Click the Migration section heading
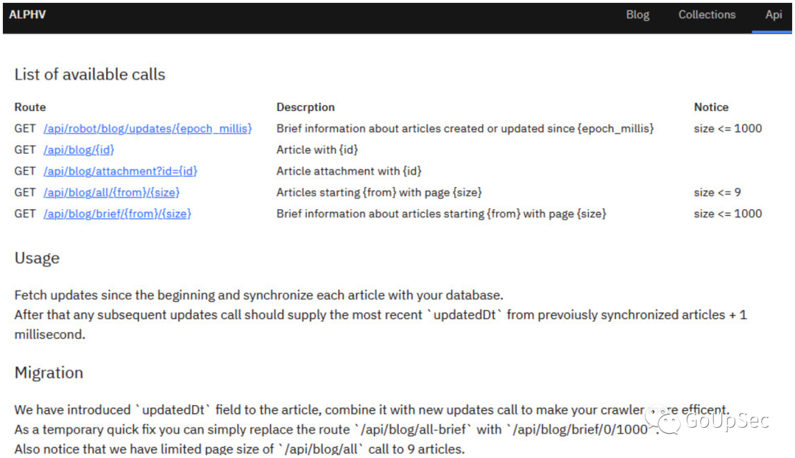The width and height of the screenshot is (795, 458). [49, 373]
